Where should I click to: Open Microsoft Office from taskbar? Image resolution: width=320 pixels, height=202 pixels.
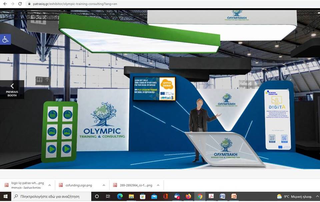click(x=166, y=196)
